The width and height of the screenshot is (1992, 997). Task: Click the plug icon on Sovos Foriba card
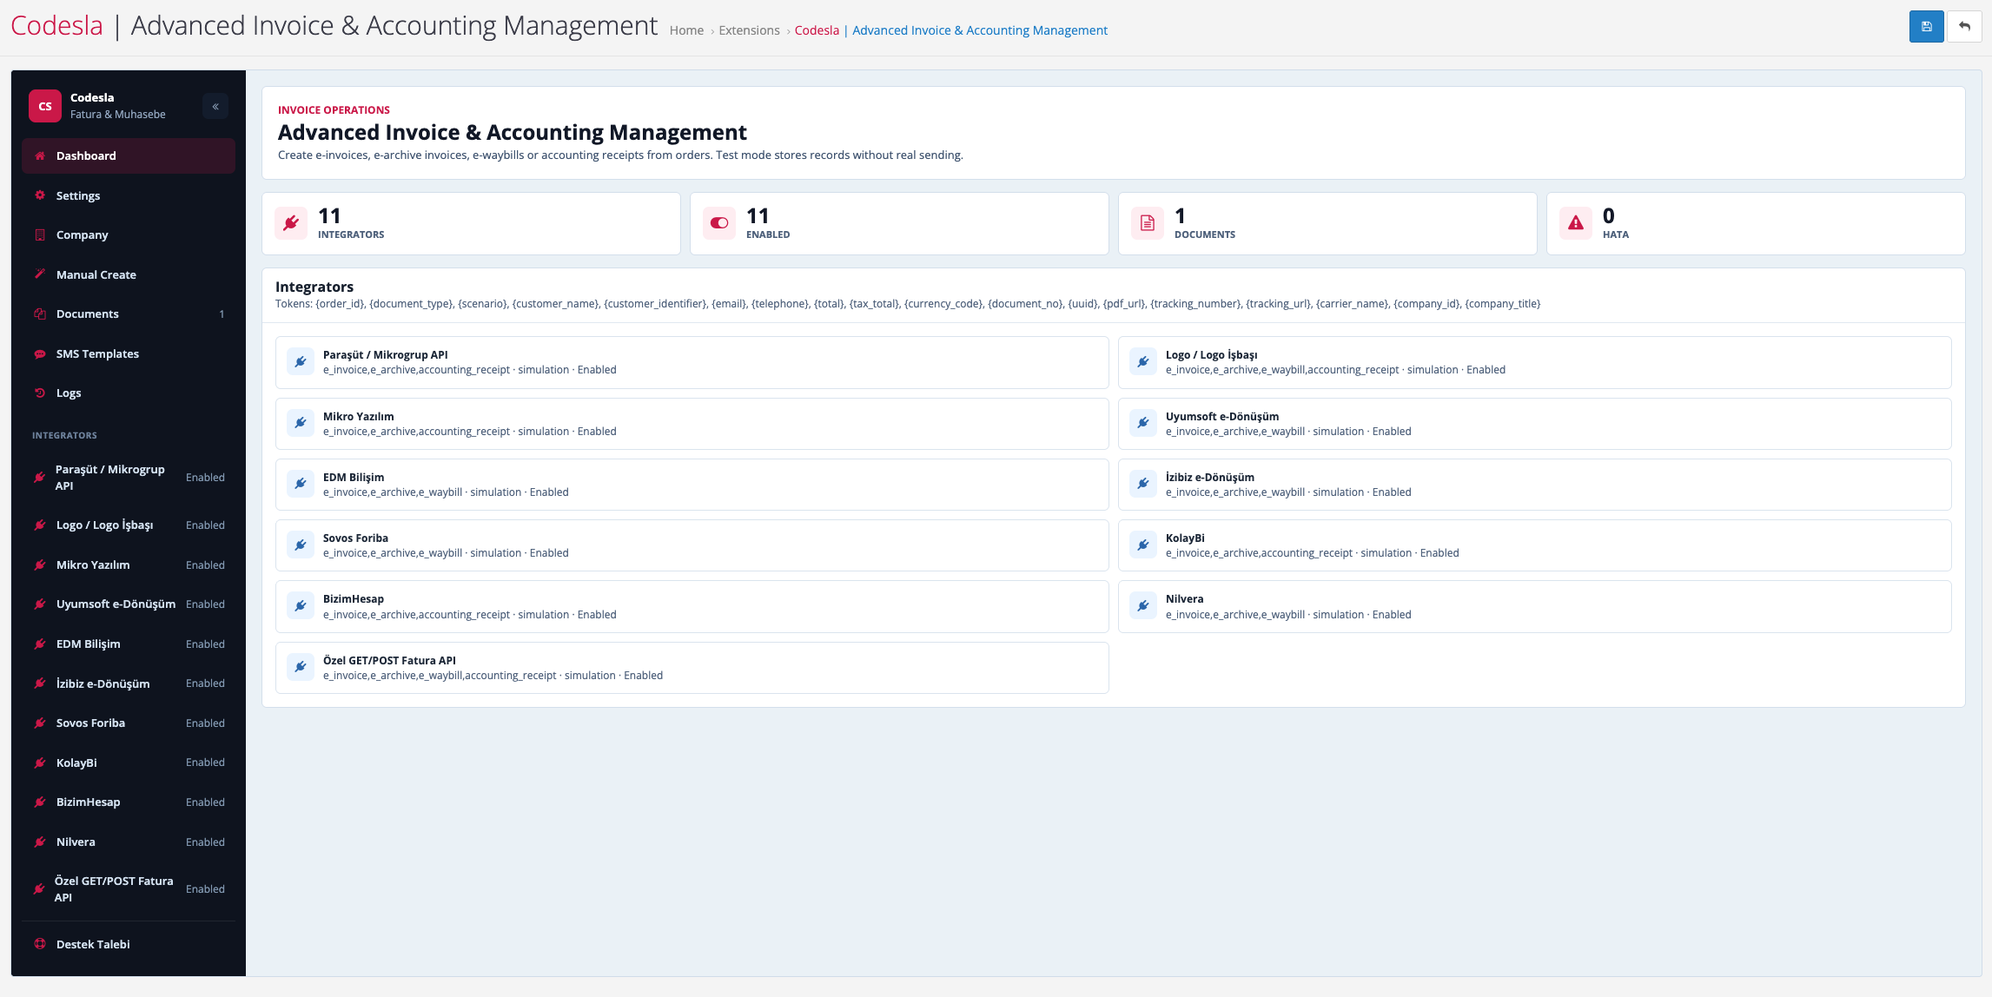point(301,545)
